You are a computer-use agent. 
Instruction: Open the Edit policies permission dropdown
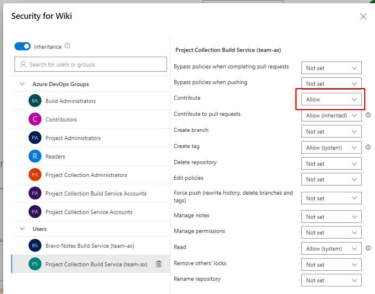(331, 179)
